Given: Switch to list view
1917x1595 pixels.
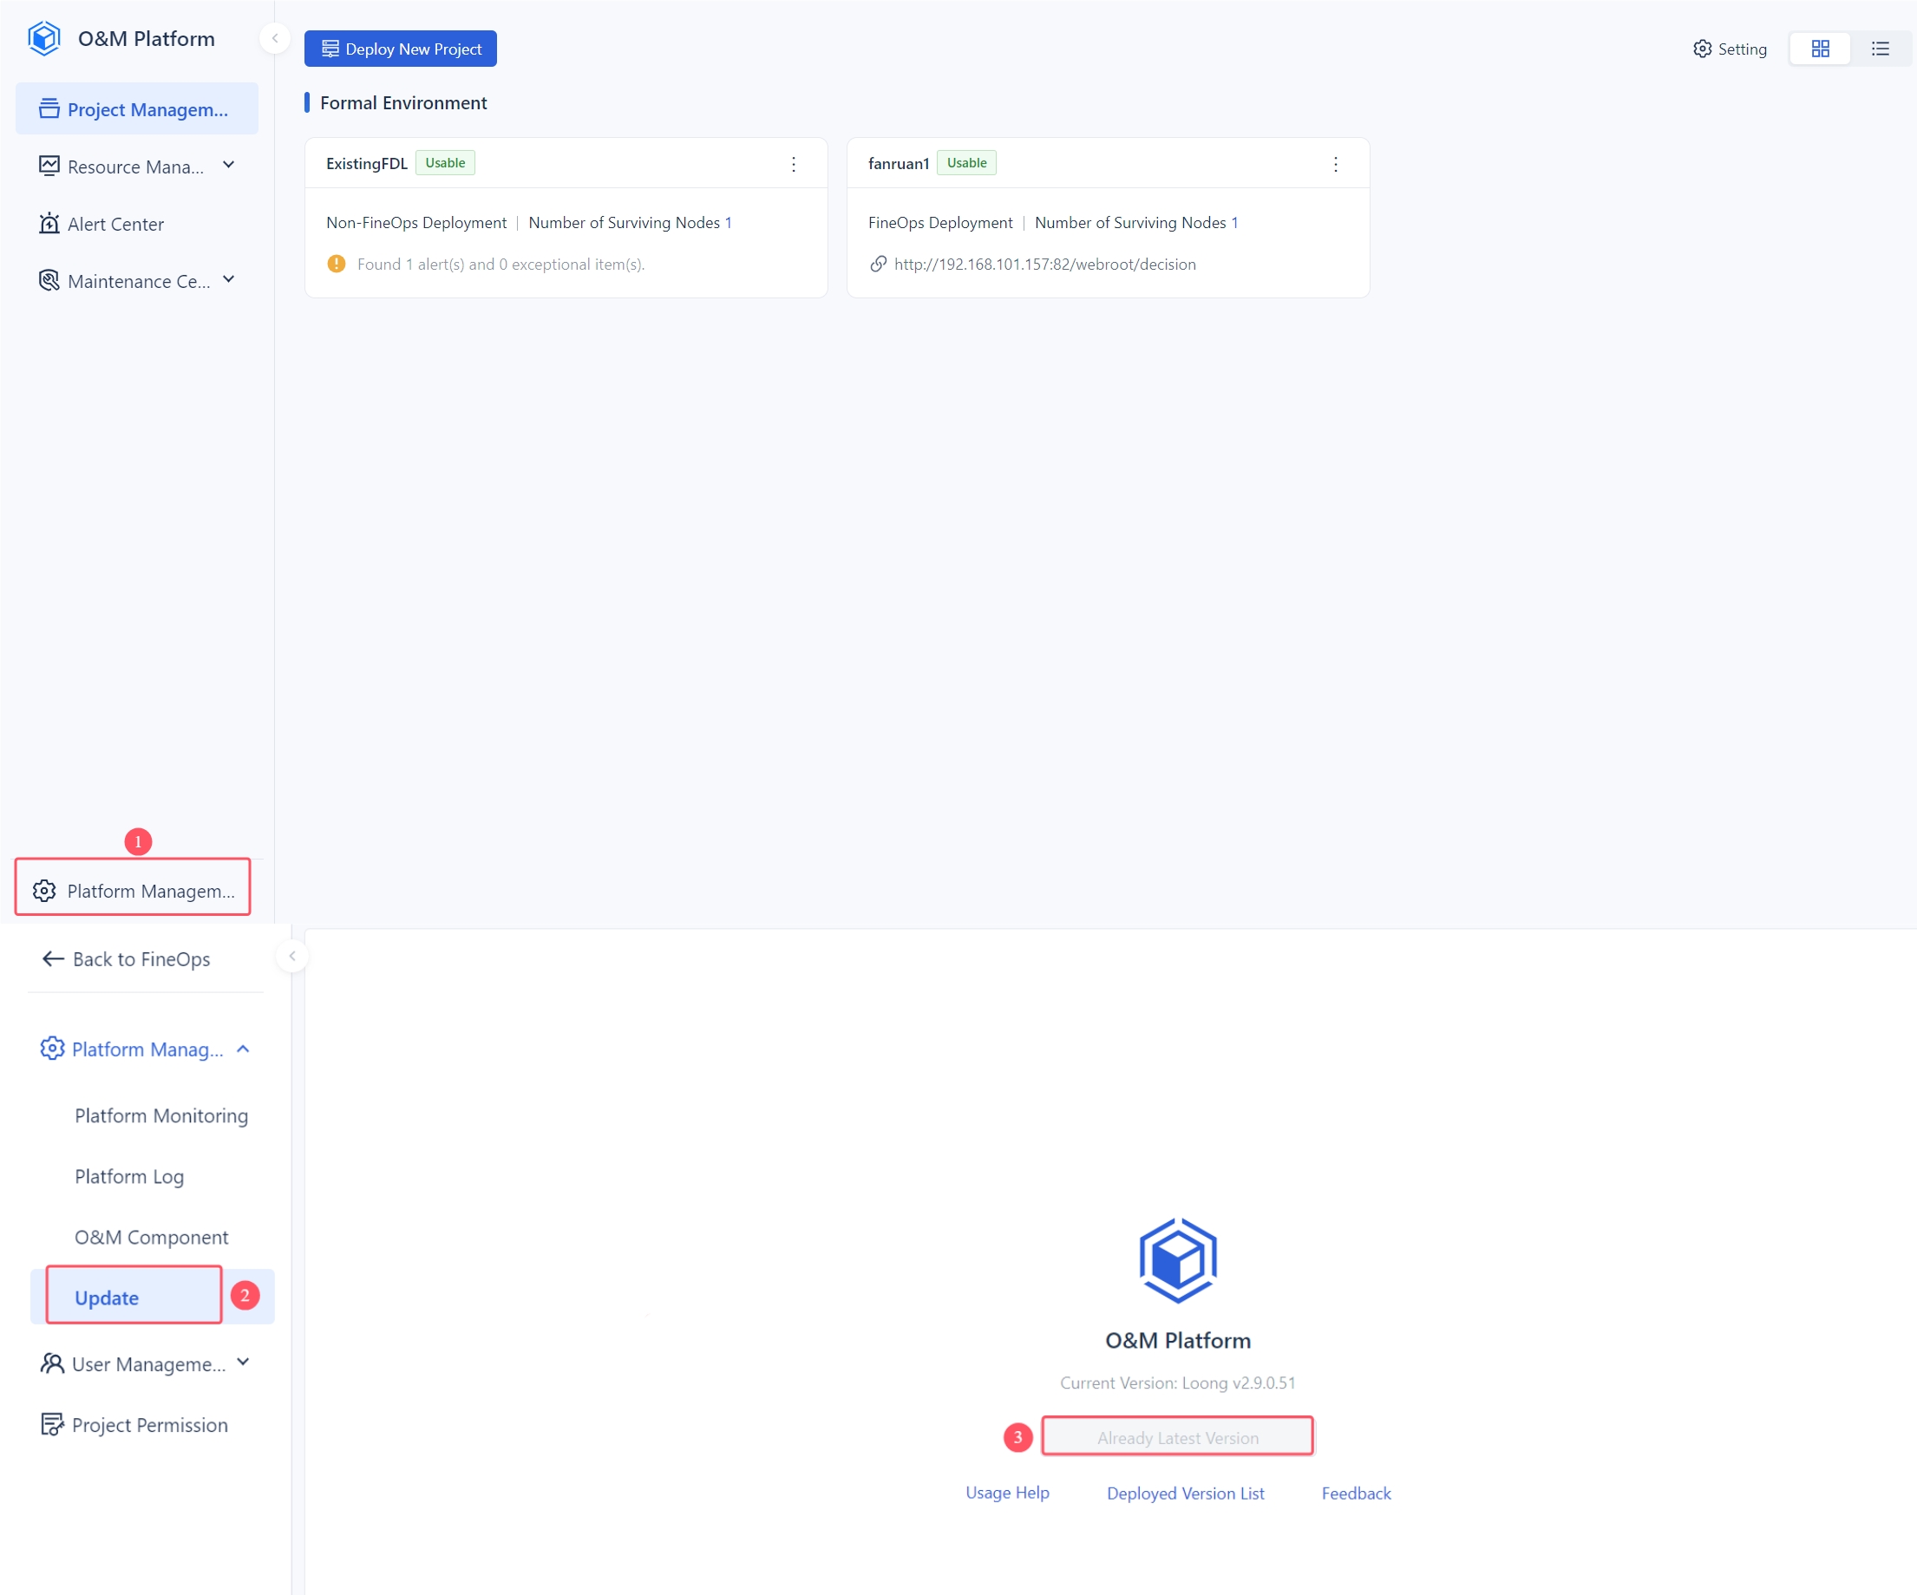Looking at the screenshot, I should (x=1880, y=49).
